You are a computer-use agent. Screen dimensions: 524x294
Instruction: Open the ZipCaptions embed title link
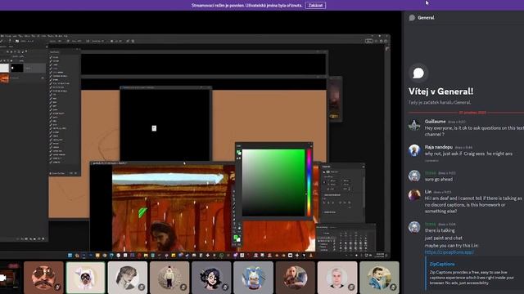point(442,264)
